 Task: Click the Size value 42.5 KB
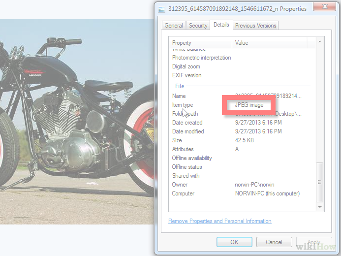(244, 140)
